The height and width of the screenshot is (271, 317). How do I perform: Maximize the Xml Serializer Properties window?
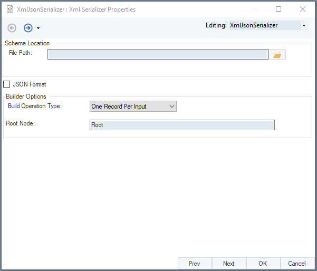pos(278,9)
